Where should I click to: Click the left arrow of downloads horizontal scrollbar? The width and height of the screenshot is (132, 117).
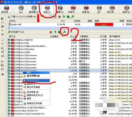(9, 28)
